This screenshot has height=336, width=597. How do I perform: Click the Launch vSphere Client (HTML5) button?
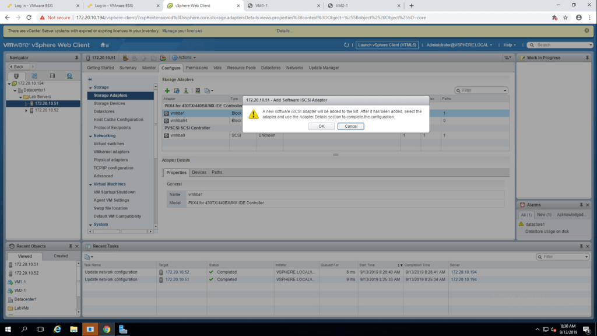[387, 45]
